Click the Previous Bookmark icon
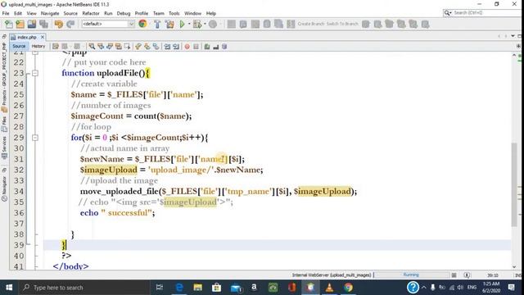The height and width of the screenshot is (295, 524). (138, 47)
